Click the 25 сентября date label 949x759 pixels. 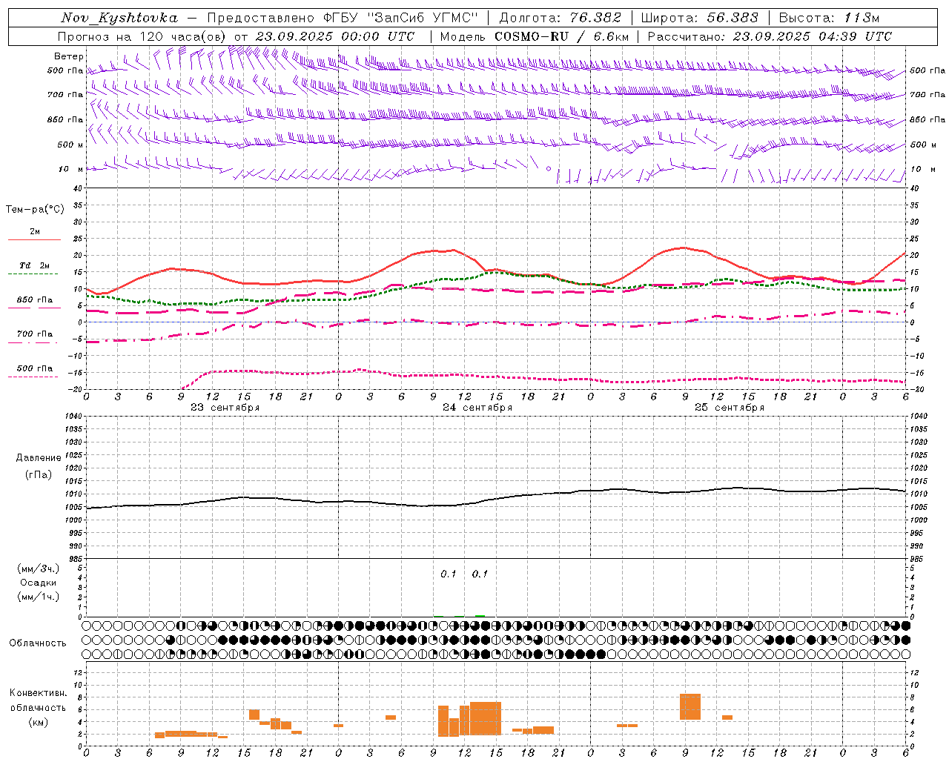(730, 408)
